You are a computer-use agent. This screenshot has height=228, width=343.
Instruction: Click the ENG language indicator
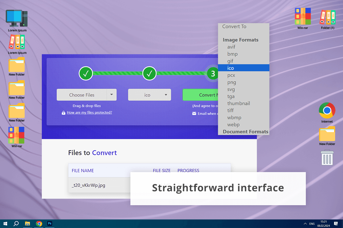[312, 224]
